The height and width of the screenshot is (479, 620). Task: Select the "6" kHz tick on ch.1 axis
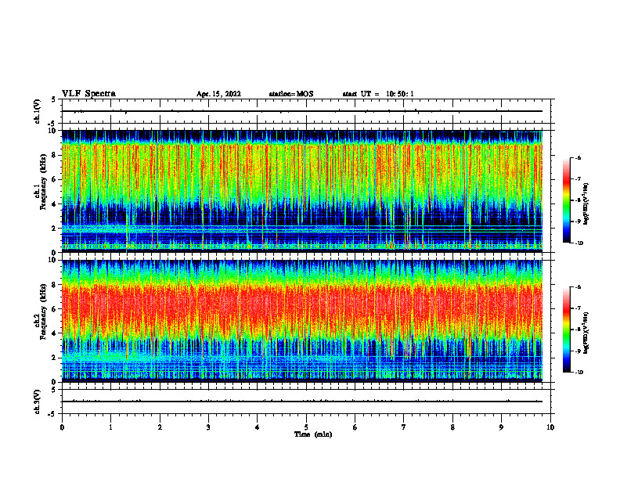[54, 180]
